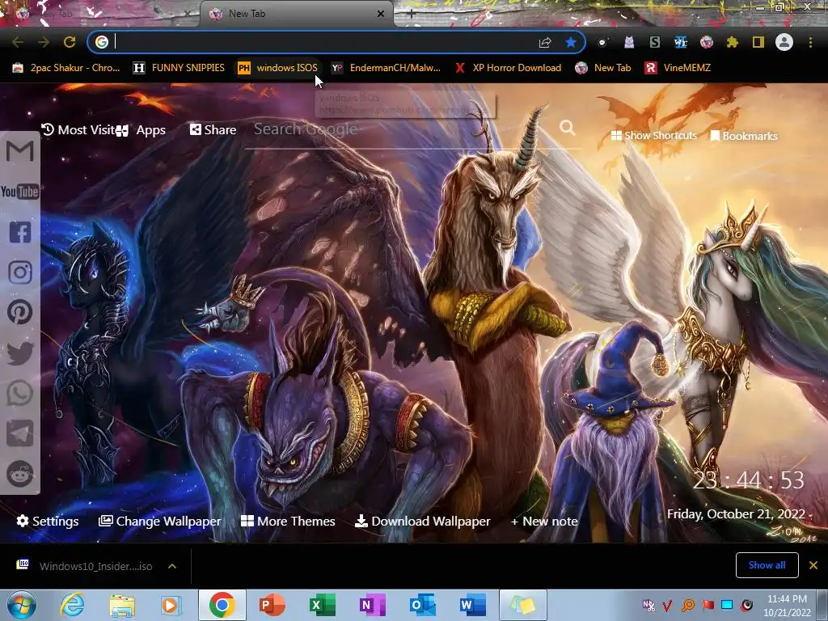Screen dimensions: 828x621
Task: Open the Chrome side panel icon
Action: (758, 42)
